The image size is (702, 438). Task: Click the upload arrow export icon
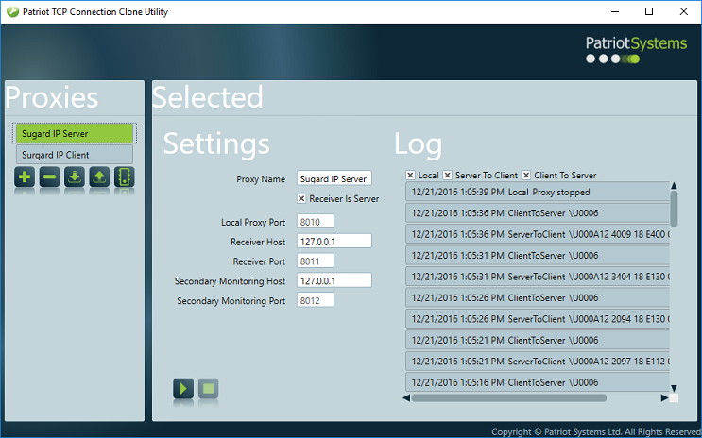[99, 177]
